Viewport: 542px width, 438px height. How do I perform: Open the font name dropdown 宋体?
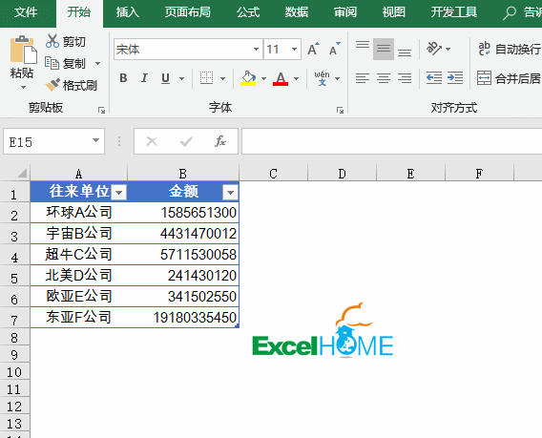pyautogui.click(x=256, y=49)
